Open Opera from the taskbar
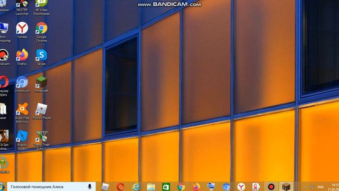339x191 pixels. (x=120, y=187)
